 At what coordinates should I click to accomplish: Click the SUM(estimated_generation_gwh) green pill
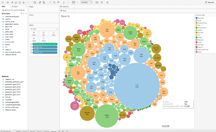[45, 44]
